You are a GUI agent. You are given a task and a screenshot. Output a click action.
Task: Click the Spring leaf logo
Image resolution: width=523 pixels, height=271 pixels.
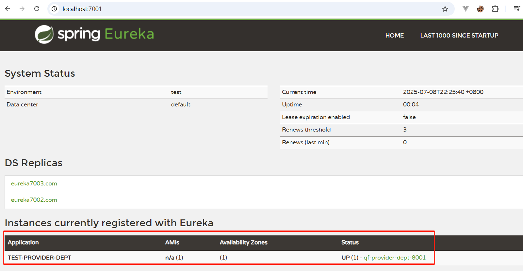click(44, 34)
